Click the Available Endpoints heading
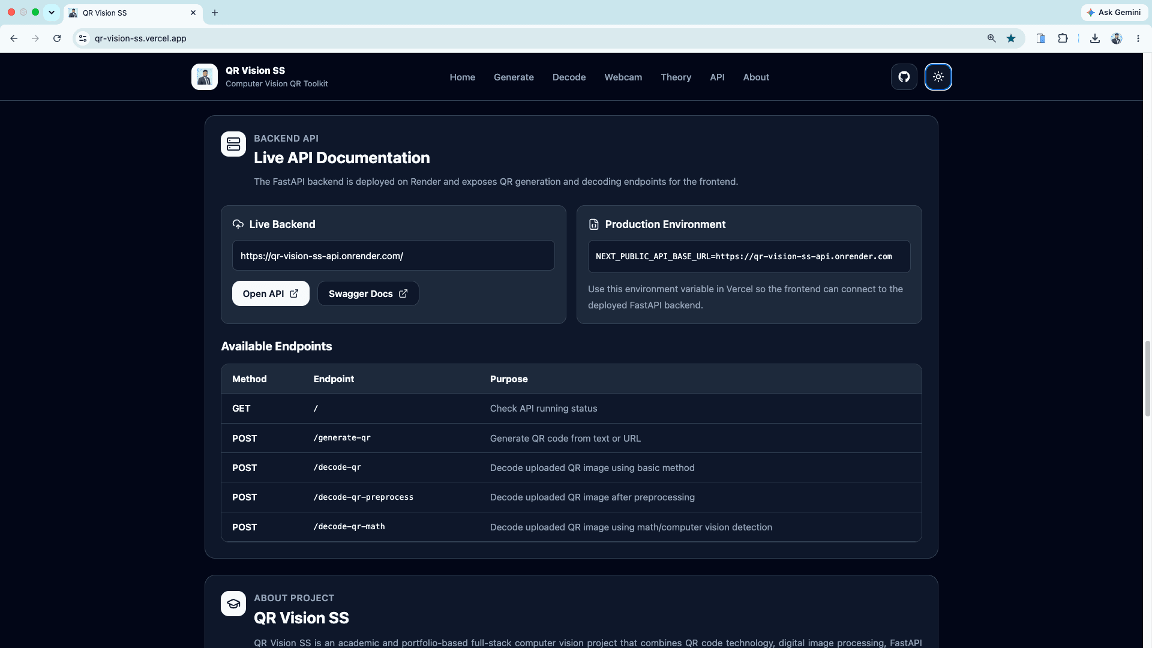The width and height of the screenshot is (1152, 648). click(x=277, y=346)
